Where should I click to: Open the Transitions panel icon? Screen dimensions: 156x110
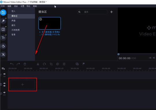3,29
